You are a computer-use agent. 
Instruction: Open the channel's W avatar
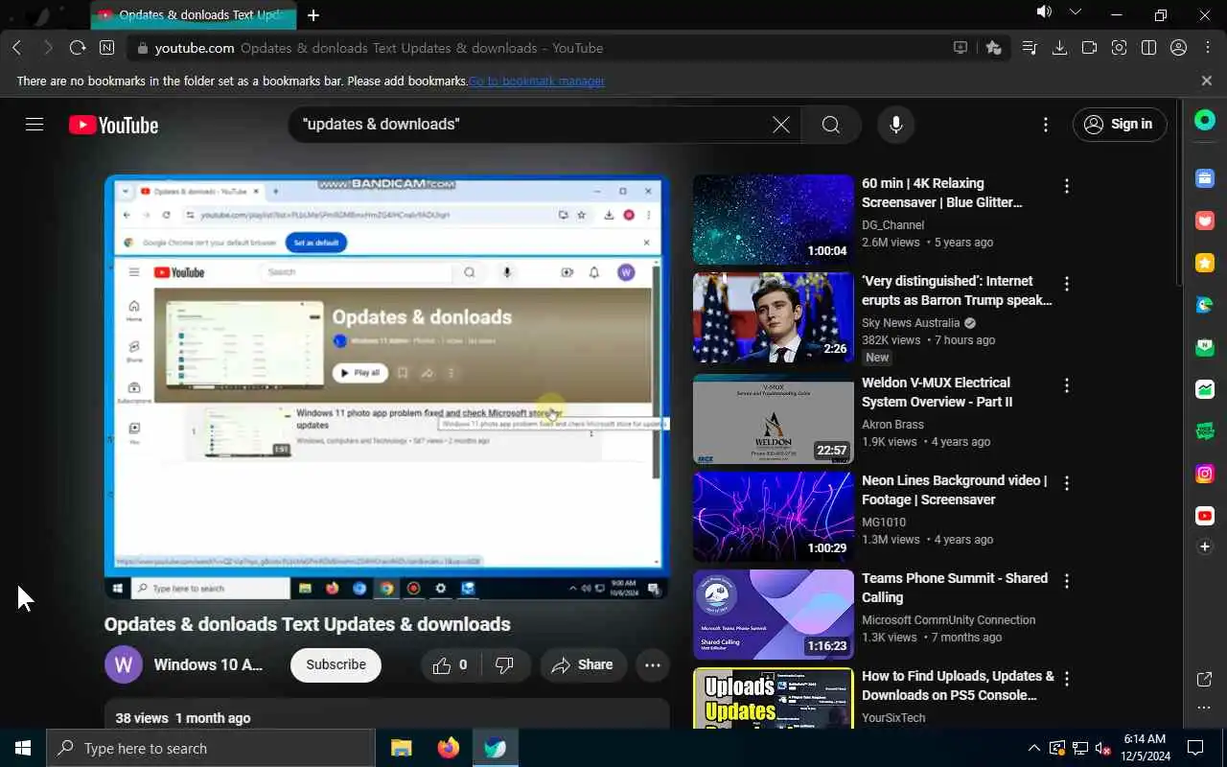coord(124,664)
